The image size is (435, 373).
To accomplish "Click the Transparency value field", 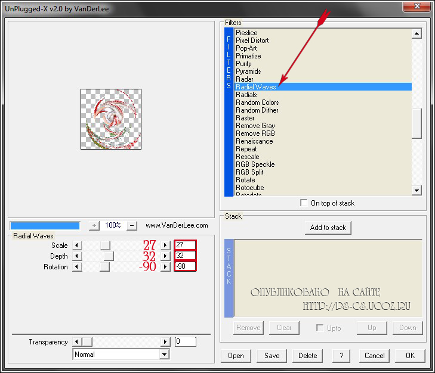I will pos(186,341).
